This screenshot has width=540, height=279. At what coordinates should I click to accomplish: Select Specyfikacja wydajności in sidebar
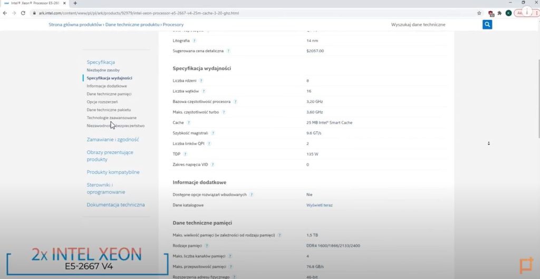tap(110, 78)
